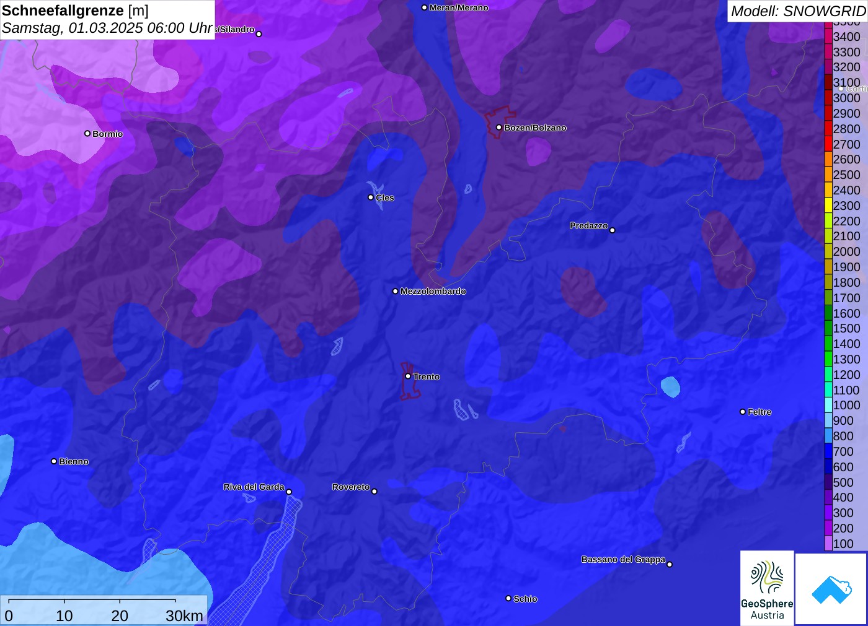Select the Meran/Merano map label

459,7
